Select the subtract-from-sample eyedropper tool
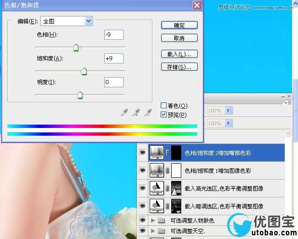Viewport: 298px width, 239px height. click(148, 112)
